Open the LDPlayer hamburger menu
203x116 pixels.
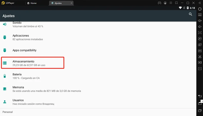(171, 3)
